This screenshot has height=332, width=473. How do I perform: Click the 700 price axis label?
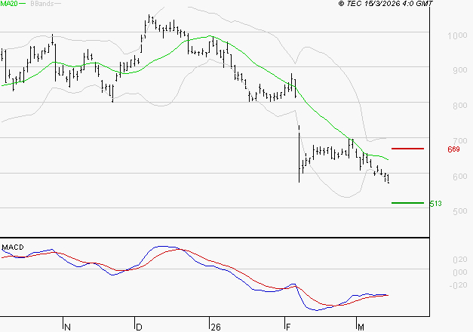460,140
